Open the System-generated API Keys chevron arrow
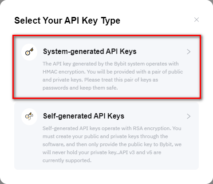The image size is (213, 184). pos(189,52)
